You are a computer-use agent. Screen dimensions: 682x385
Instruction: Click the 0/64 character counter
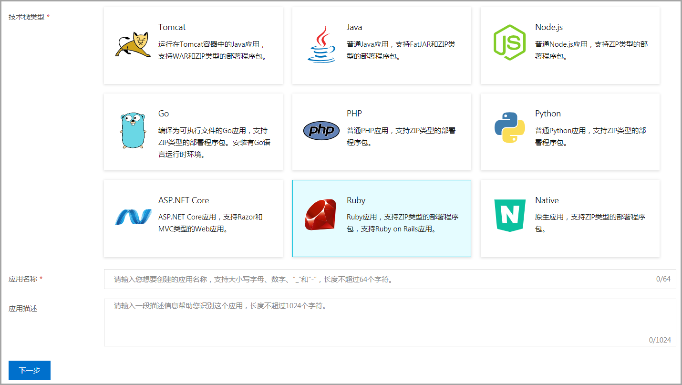click(663, 279)
